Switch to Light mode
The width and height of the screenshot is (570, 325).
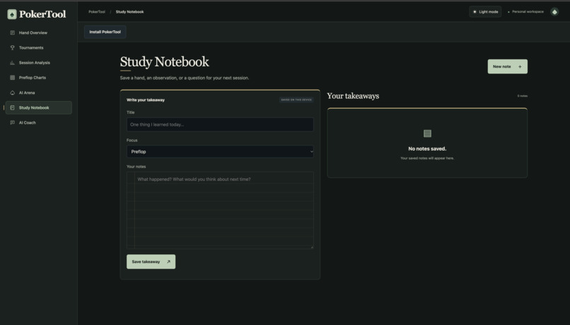tap(485, 11)
